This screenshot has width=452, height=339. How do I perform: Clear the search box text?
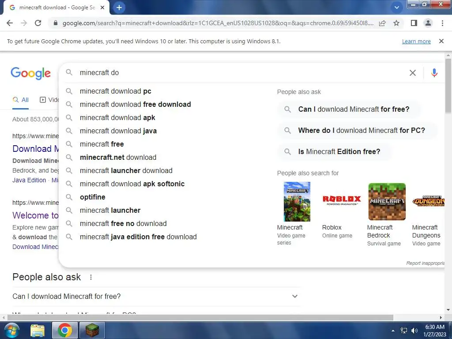tap(413, 73)
